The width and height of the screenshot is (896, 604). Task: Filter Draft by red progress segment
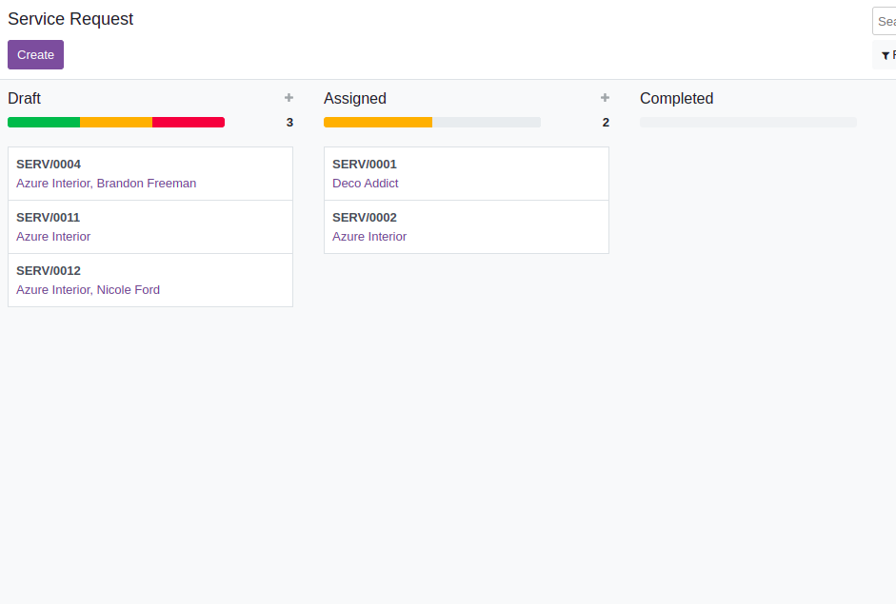pyautogui.click(x=189, y=122)
